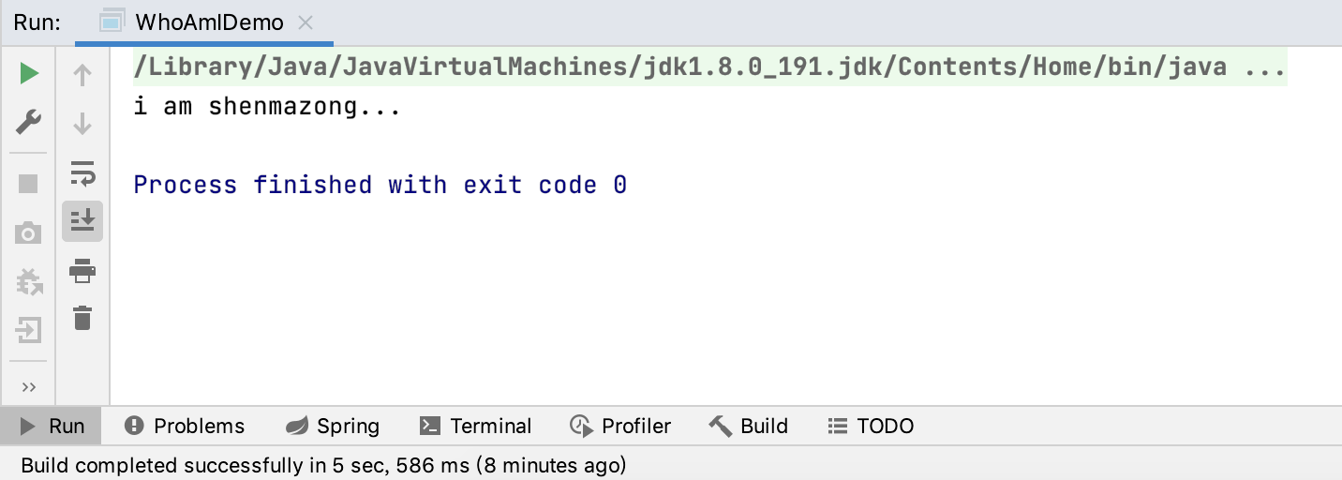The width and height of the screenshot is (1342, 480).
Task: Click the green Rerun button
Action: coord(29,74)
